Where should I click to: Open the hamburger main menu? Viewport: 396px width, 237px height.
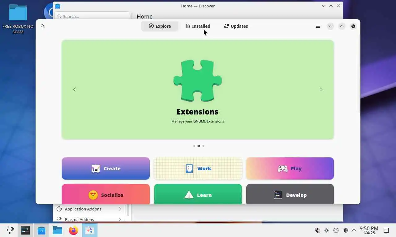(x=318, y=26)
